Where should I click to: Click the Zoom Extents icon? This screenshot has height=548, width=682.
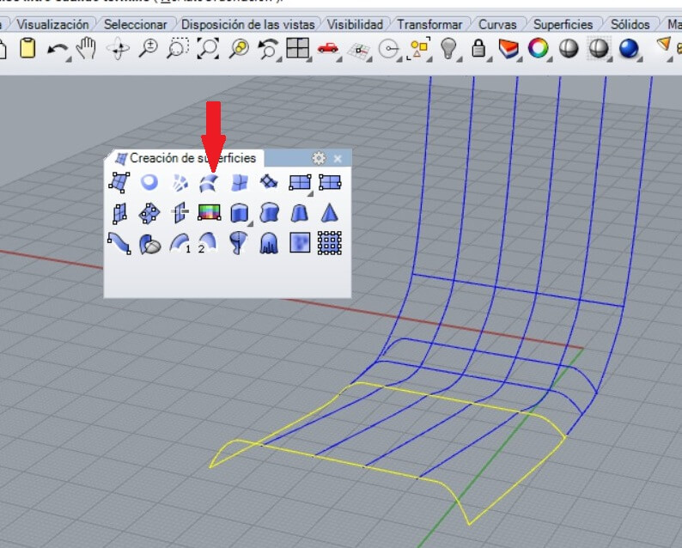point(208,48)
